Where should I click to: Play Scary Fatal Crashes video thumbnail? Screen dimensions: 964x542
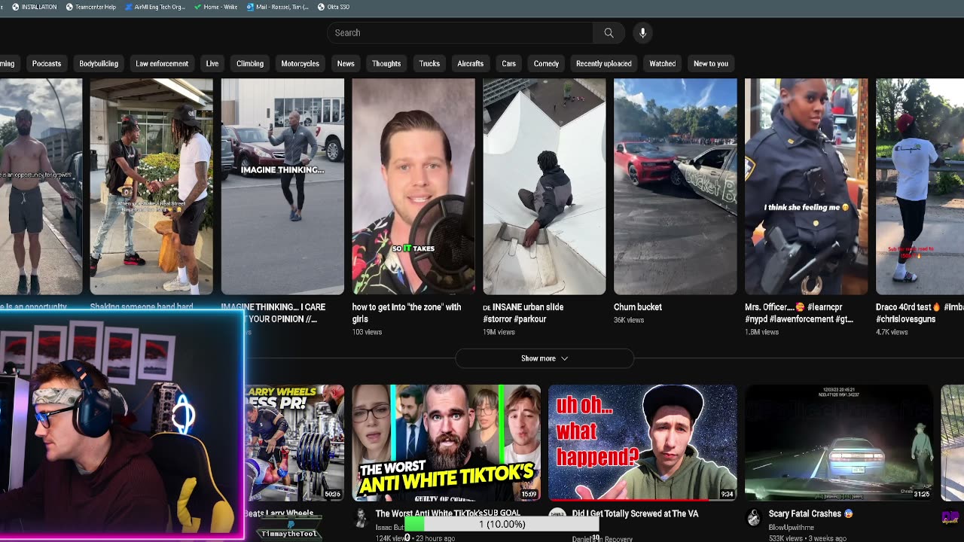[x=839, y=443]
